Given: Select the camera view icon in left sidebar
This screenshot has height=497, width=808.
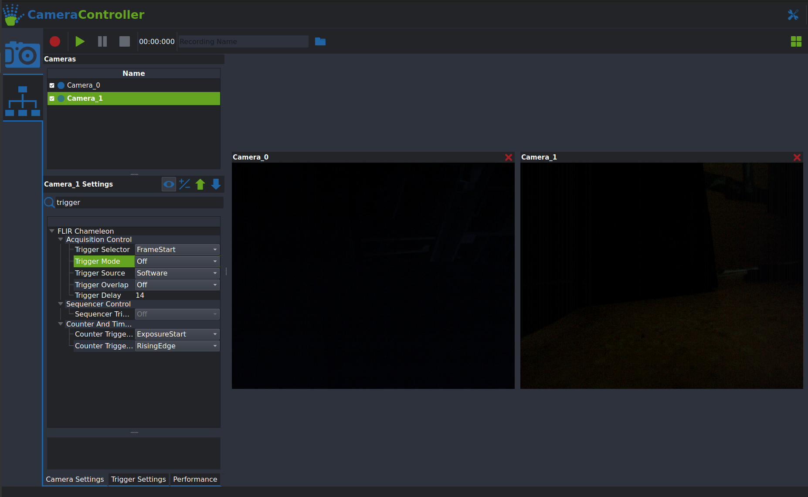Looking at the screenshot, I should coord(22,54).
